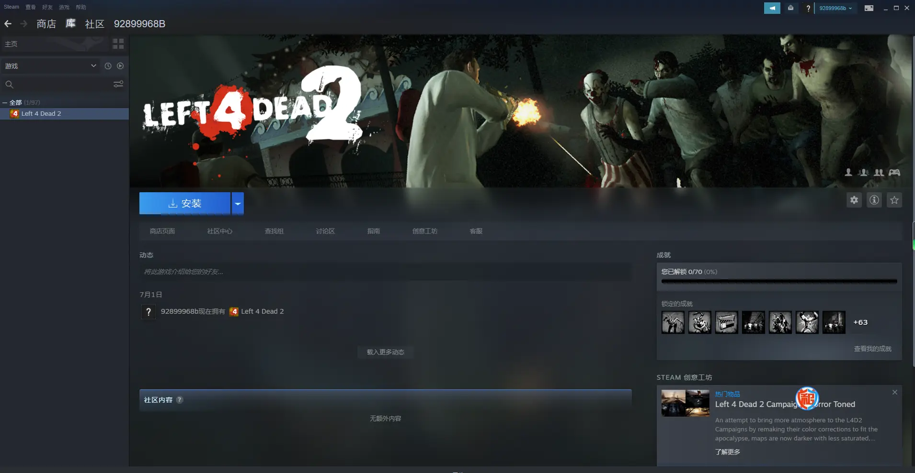The width and height of the screenshot is (915, 473).
Task: Open third locked achievement icon
Action: point(726,322)
